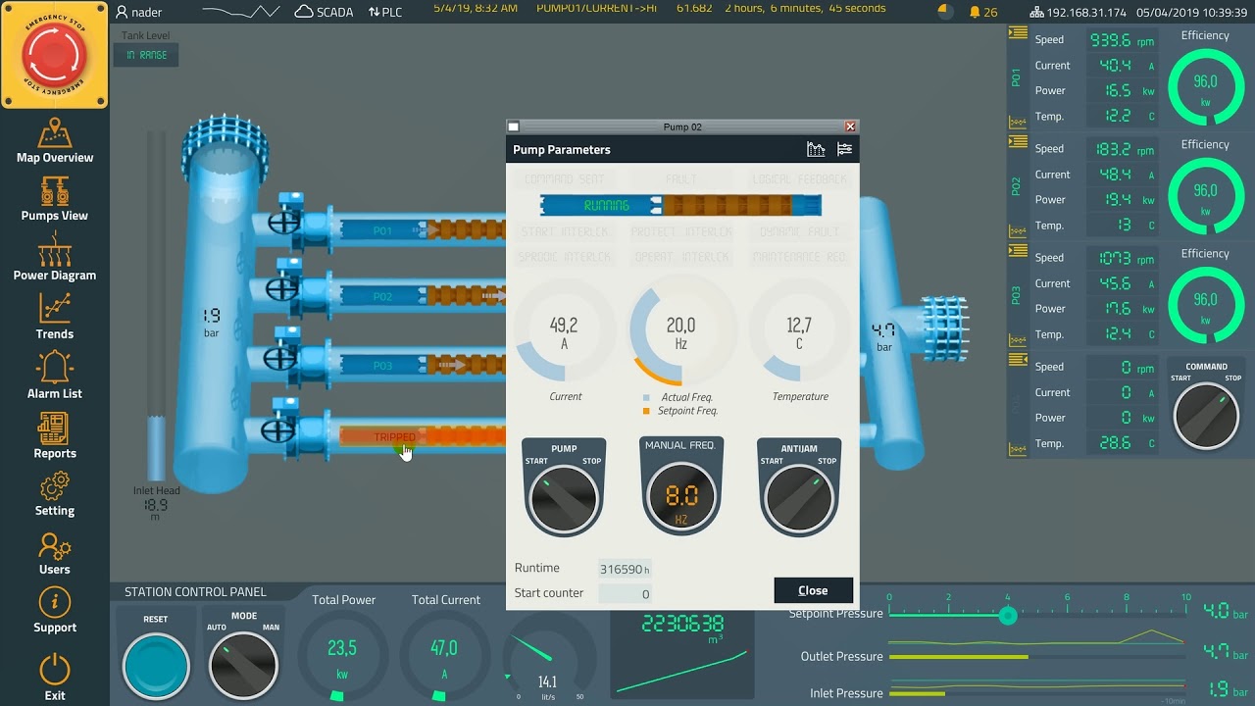The width and height of the screenshot is (1255, 706).
Task: Select the P03 pump in the diagram
Action: coord(422,365)
